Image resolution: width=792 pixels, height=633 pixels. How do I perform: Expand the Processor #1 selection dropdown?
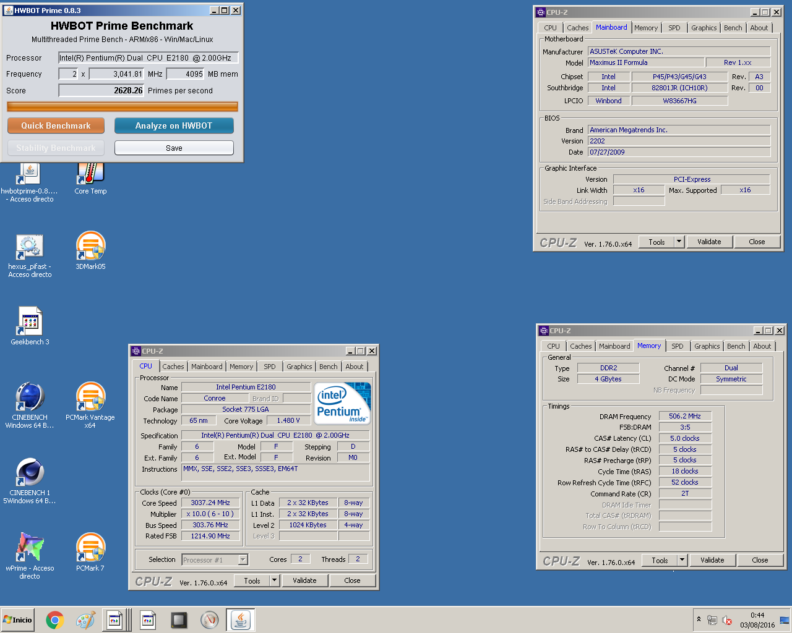pyautogui.click(x=243, y=559)
